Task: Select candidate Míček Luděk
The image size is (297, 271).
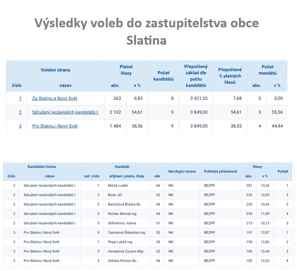Action: [118, 186]
